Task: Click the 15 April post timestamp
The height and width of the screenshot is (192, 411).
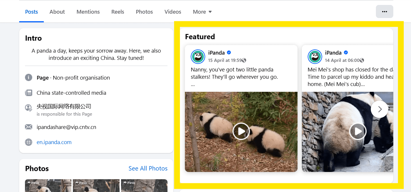Action: pyautogui.click(x=224, y=60)
